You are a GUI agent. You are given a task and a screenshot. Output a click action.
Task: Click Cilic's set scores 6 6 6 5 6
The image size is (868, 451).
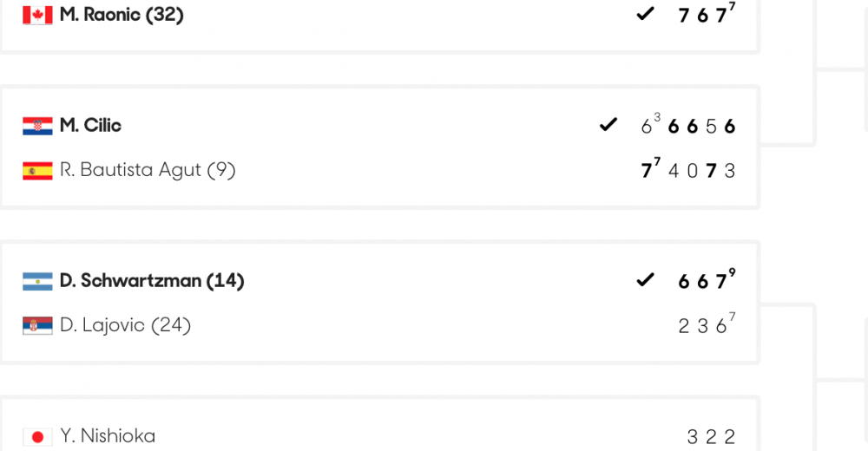[688, 124]
